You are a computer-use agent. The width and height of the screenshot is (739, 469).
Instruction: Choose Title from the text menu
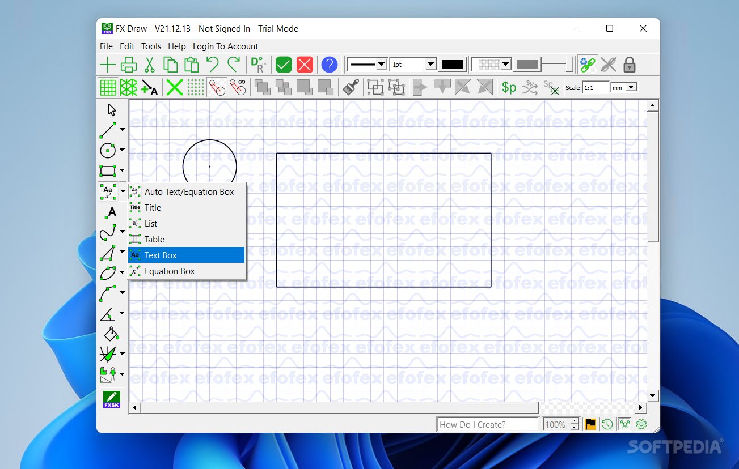click(x=187, y=208)
